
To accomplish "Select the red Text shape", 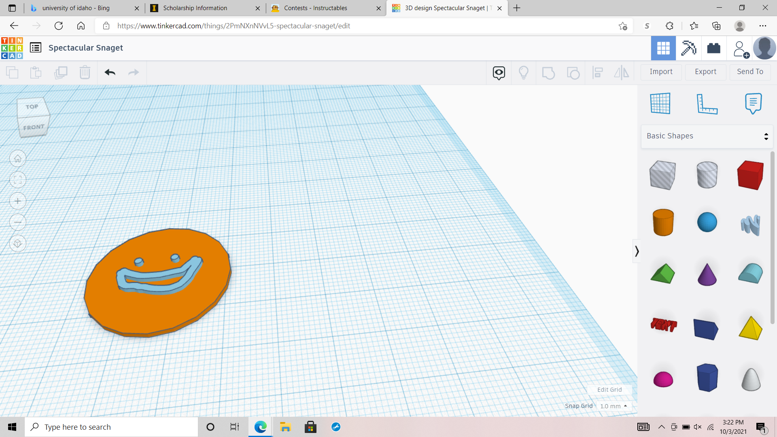I will point(664,325).
